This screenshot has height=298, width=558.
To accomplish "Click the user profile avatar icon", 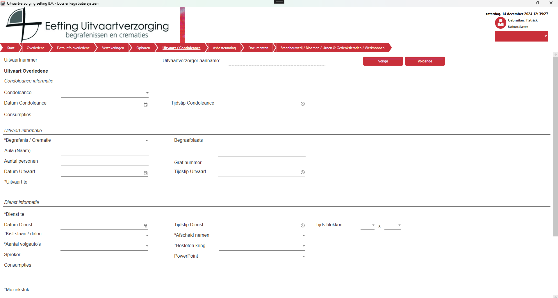I will (500, 23).
